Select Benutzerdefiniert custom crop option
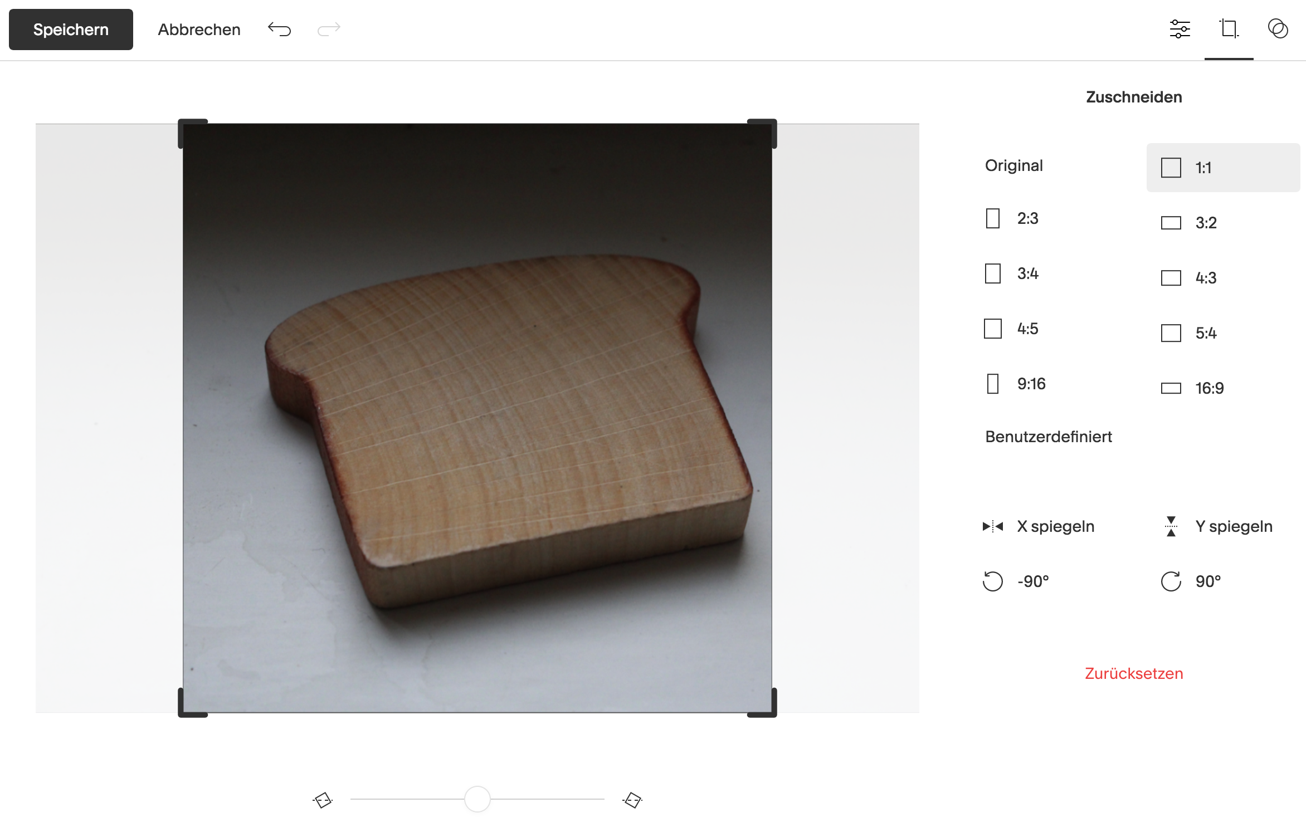The width and height of the screenshot is (1306, 832). [x=1048, y=437]
